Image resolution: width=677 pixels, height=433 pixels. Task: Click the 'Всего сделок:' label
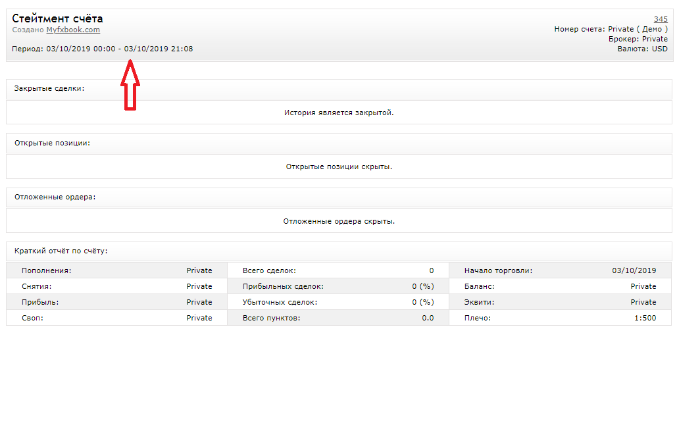pyautogui.click(x=269, y=270)
